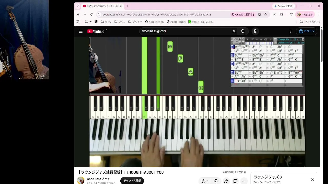The image size is (328, 184).
Task: Open the star bookmarks folder
Action: tap(88, 22)
